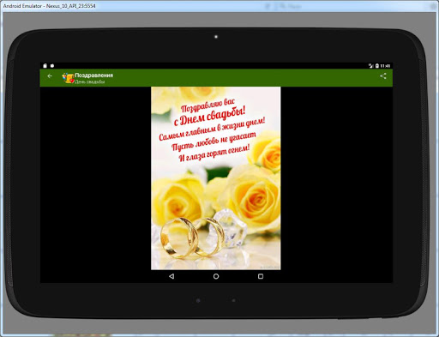Tap the signal strength status icon

pos(371,66)
